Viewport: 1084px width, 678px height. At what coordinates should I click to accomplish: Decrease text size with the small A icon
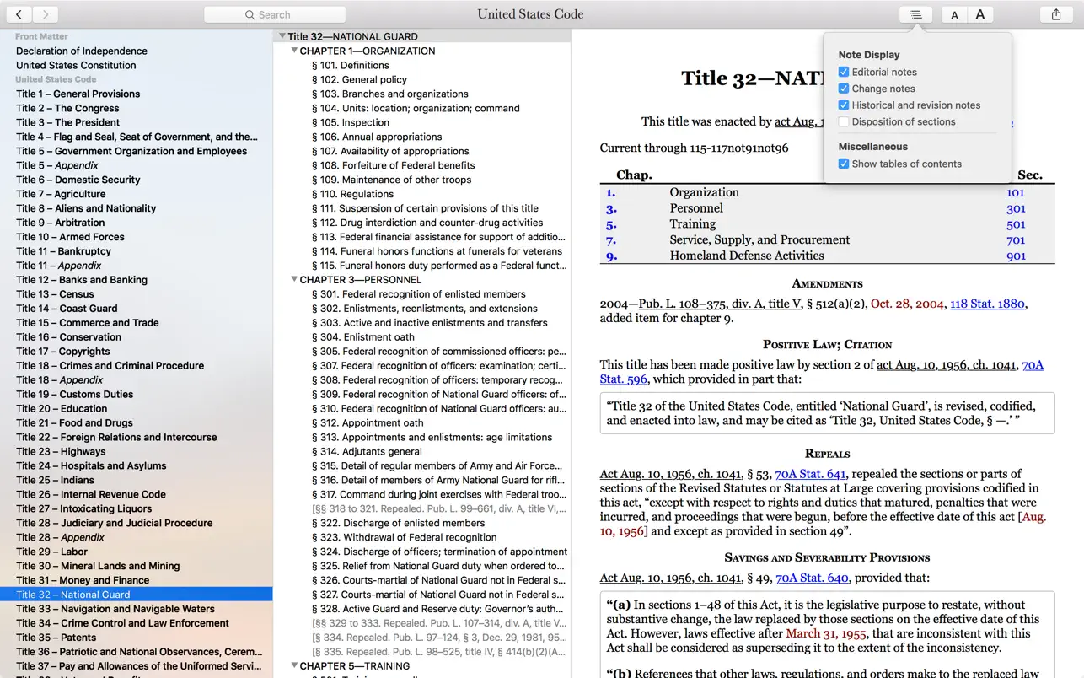click(953, 13)
